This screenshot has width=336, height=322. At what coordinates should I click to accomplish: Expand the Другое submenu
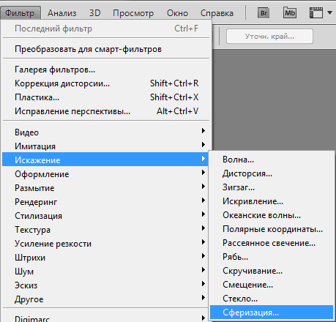point(106,299)
